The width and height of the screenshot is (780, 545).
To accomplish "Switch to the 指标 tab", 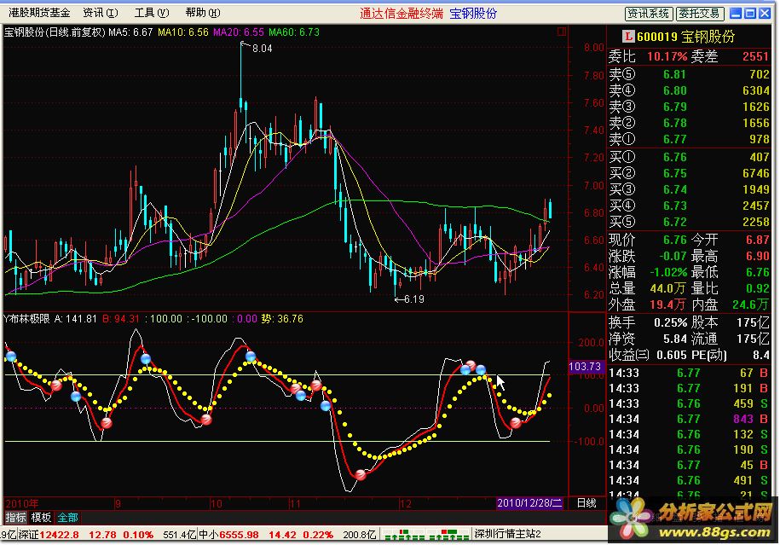I will point(16,518).
